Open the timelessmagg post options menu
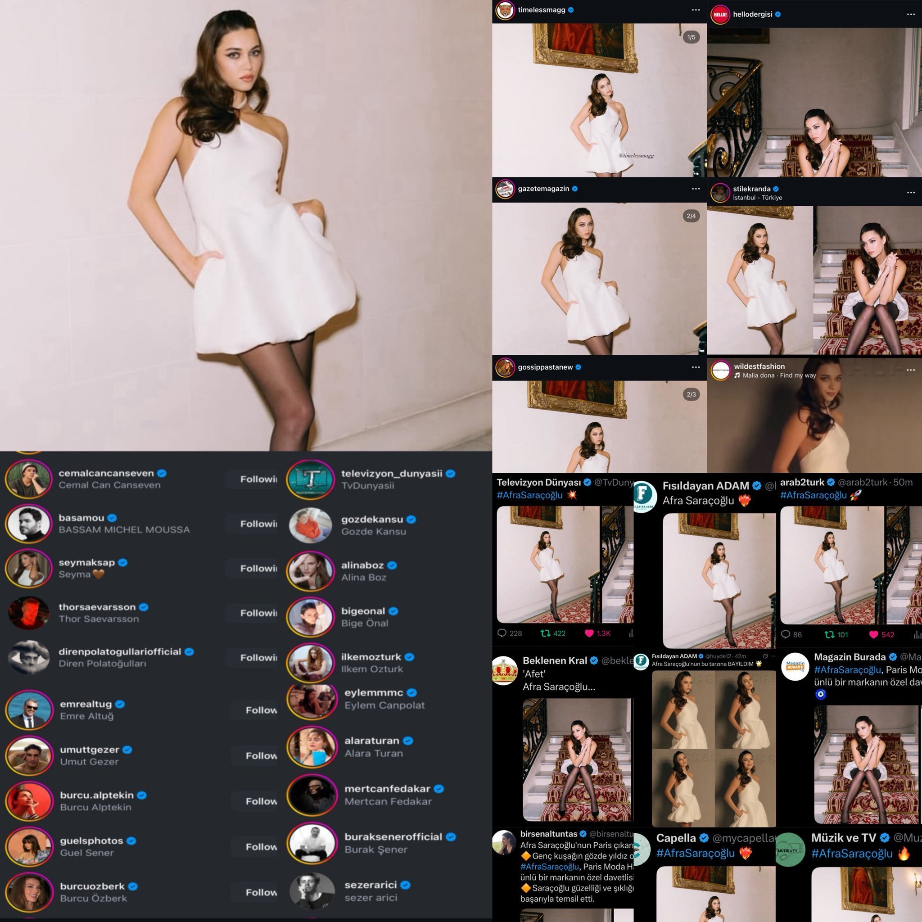Viewport: 922px width, 922px height. (696, 10)
